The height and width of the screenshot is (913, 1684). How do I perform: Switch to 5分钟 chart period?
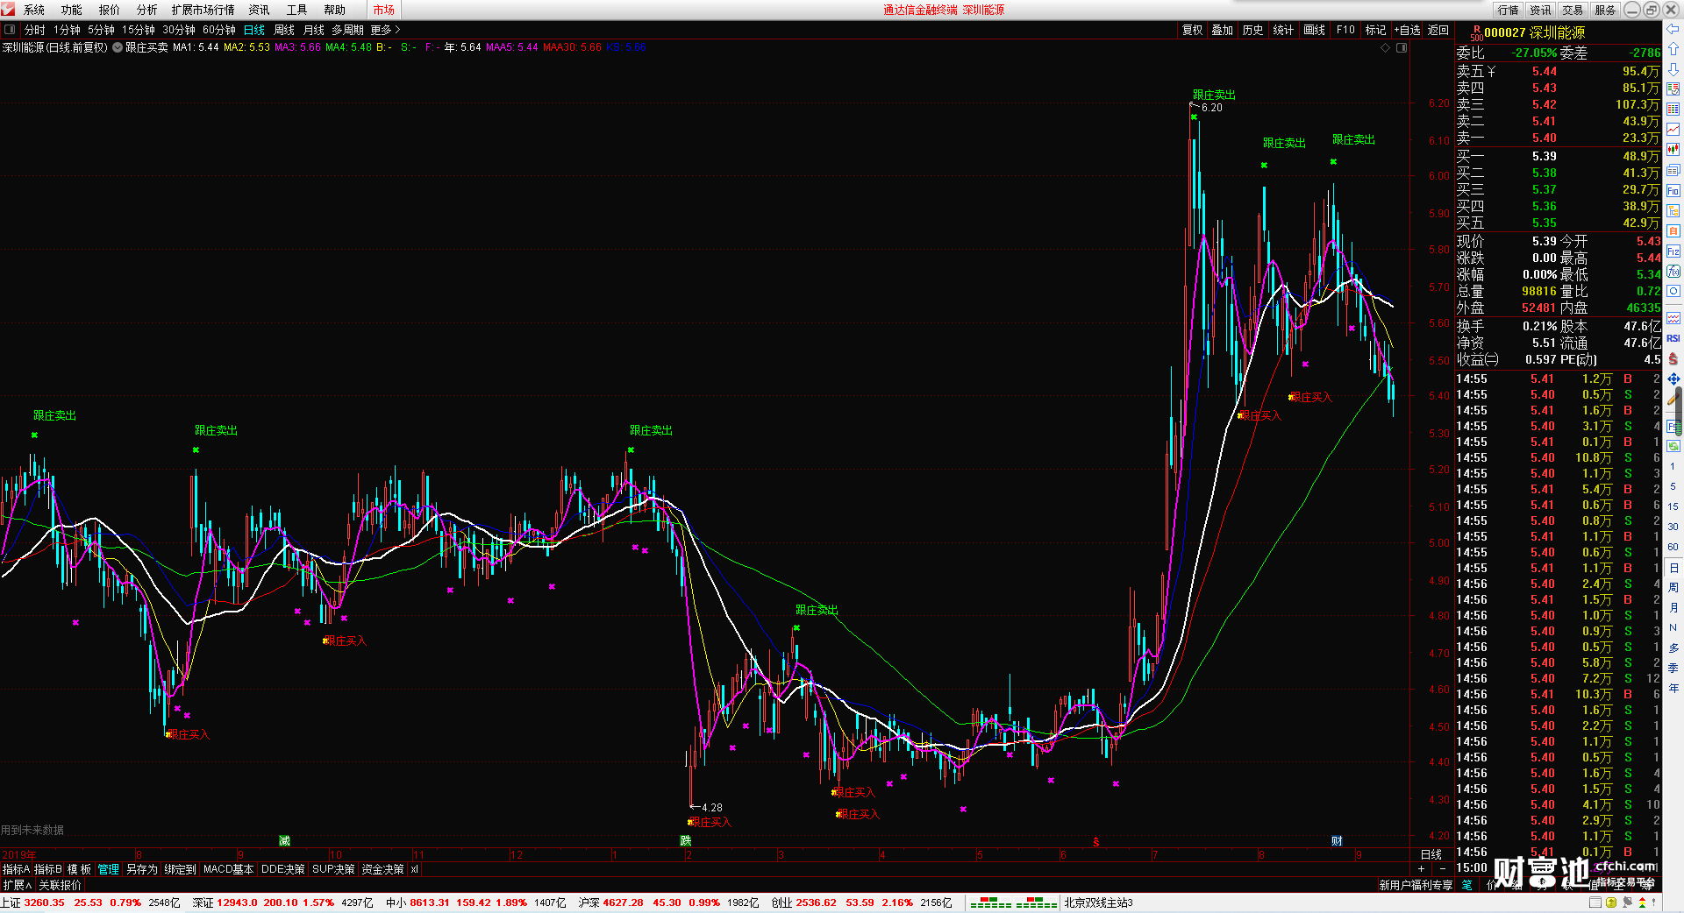coord(101,30)
